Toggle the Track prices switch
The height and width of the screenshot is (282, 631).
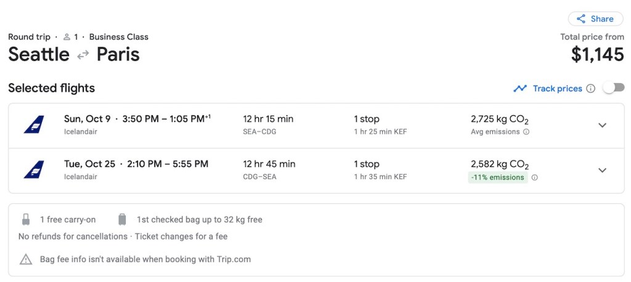(613, 88)
